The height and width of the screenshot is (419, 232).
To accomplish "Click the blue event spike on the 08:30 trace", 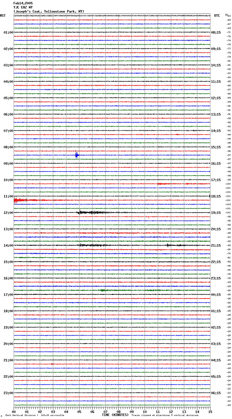I will coord(77,155).
